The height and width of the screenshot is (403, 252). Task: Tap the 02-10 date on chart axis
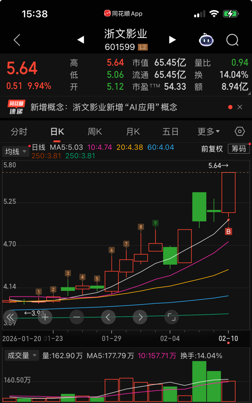(228, 338)
